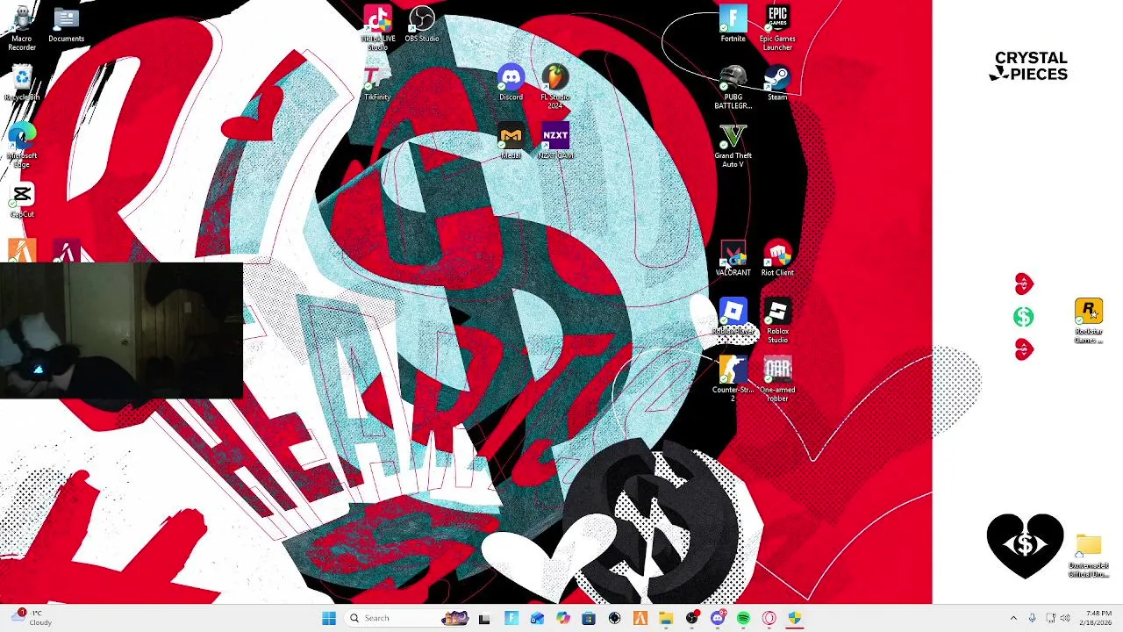Screen dimensions: 1123x632
Task: Open Roblox Studio desktop shortcut
Action: [777, 321]
